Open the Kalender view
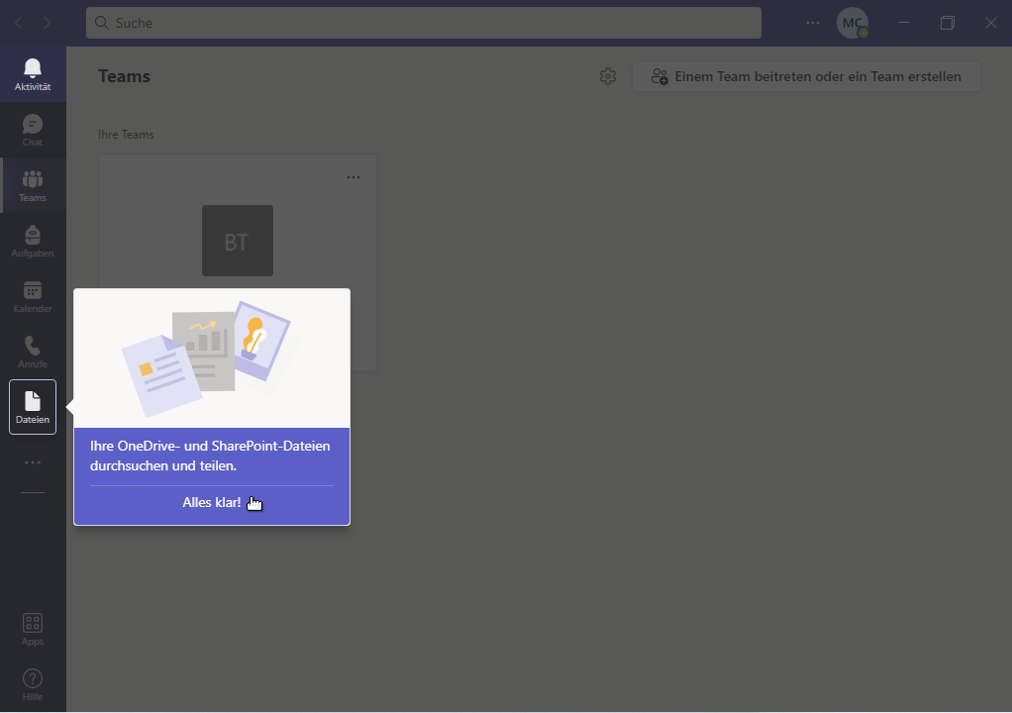 tap(33, 296)
